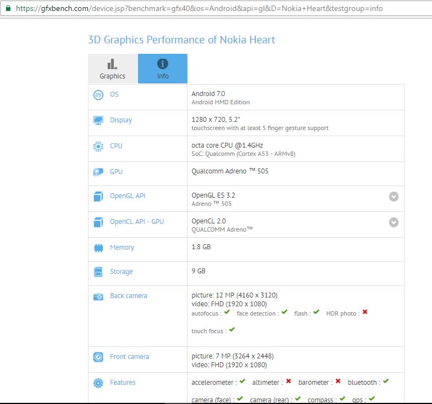Click the altimeter red cross
The width and height of the screenshot is (432, 404).
(289, 381)
